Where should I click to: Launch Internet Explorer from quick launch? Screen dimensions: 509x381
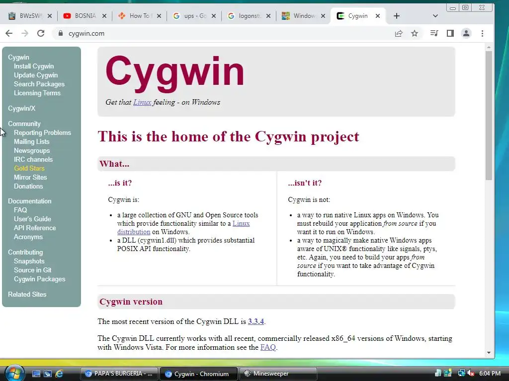click(59, 374)
